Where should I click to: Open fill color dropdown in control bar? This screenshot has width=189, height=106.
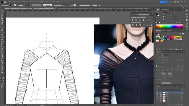click(x=12, y=5)
